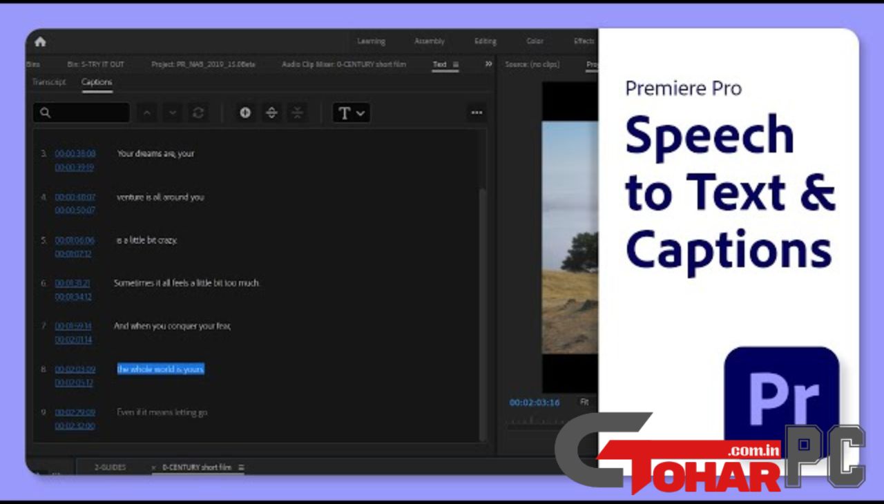Select caption 'Even if it means letting go'
Viewport: 884px width, 504px height.
pos(162,413)
